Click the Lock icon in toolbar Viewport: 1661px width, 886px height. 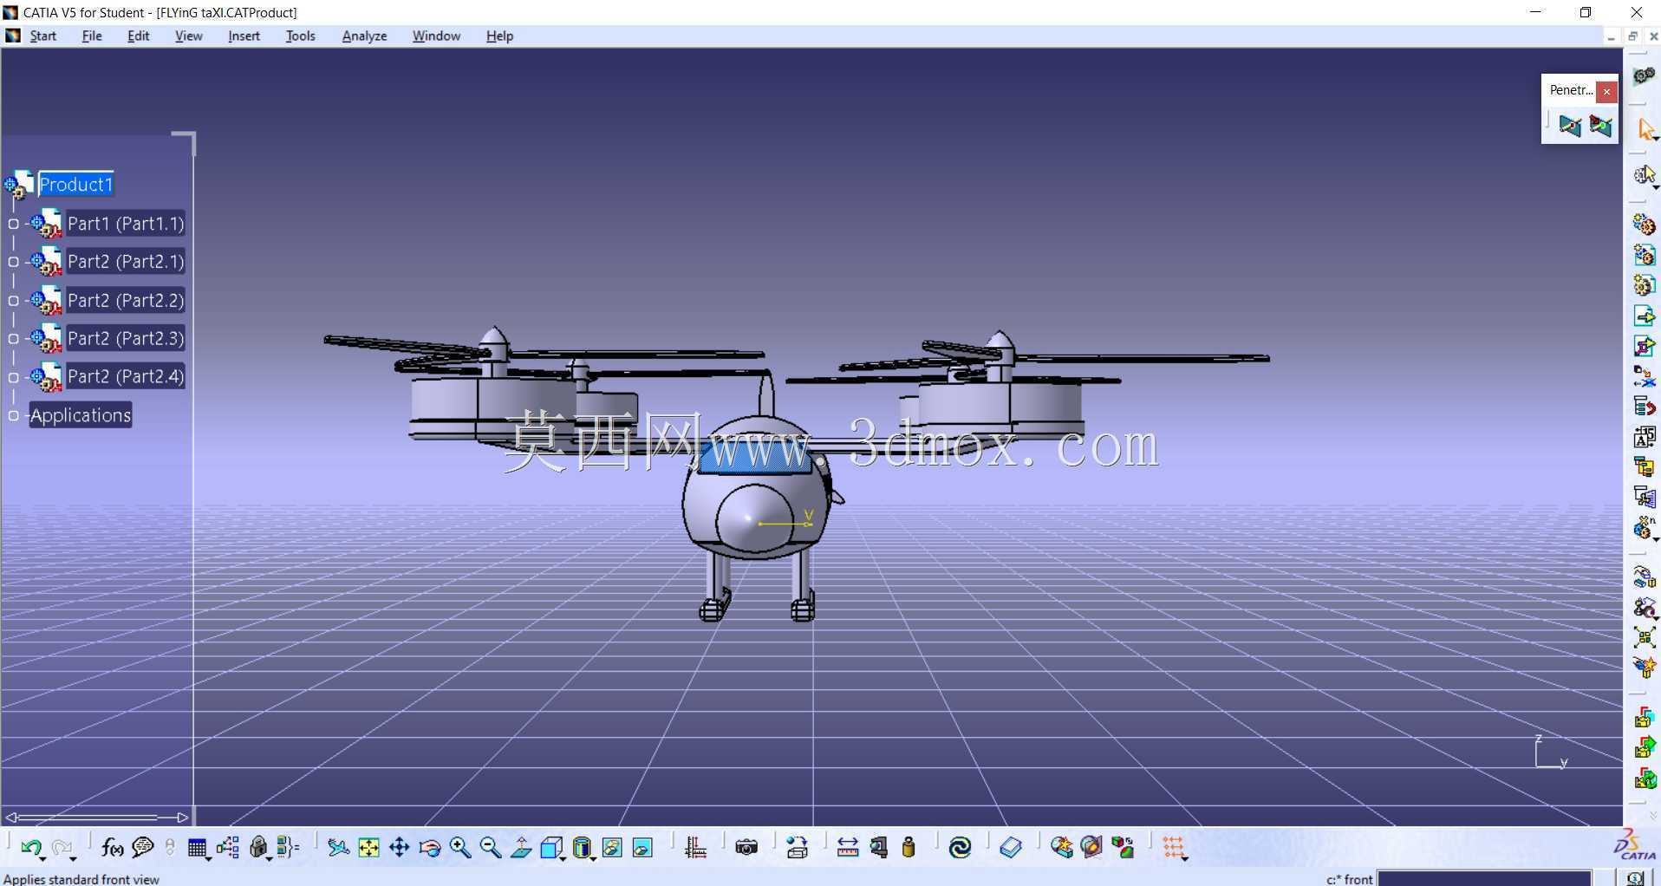pyautogui.click(x=258, y=848)
